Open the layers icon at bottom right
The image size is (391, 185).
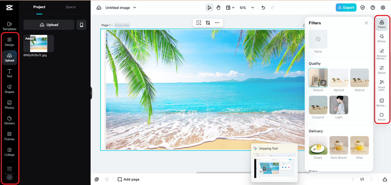[385, 180]
